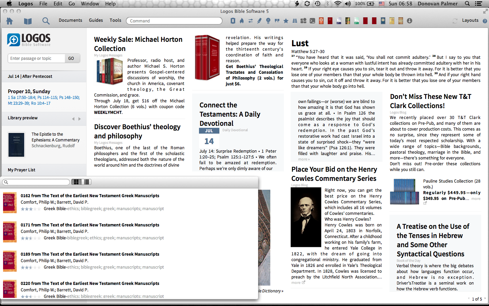489x306 pixels.
Task: Open the orange ESV book shortcut
Action: [321, 21]
